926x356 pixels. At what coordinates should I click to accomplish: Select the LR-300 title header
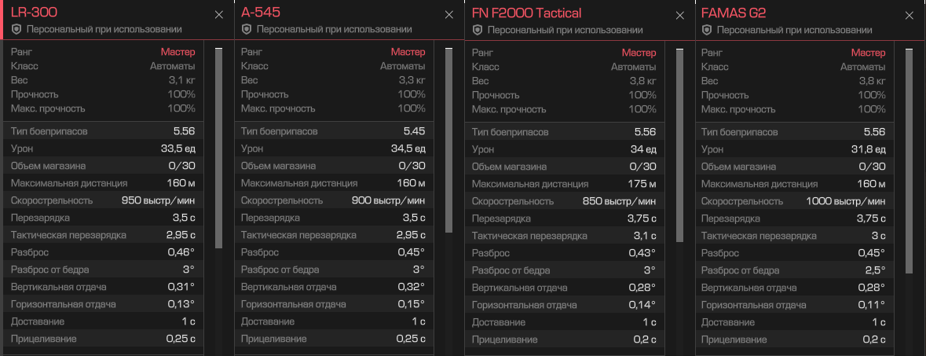point(35,13)
